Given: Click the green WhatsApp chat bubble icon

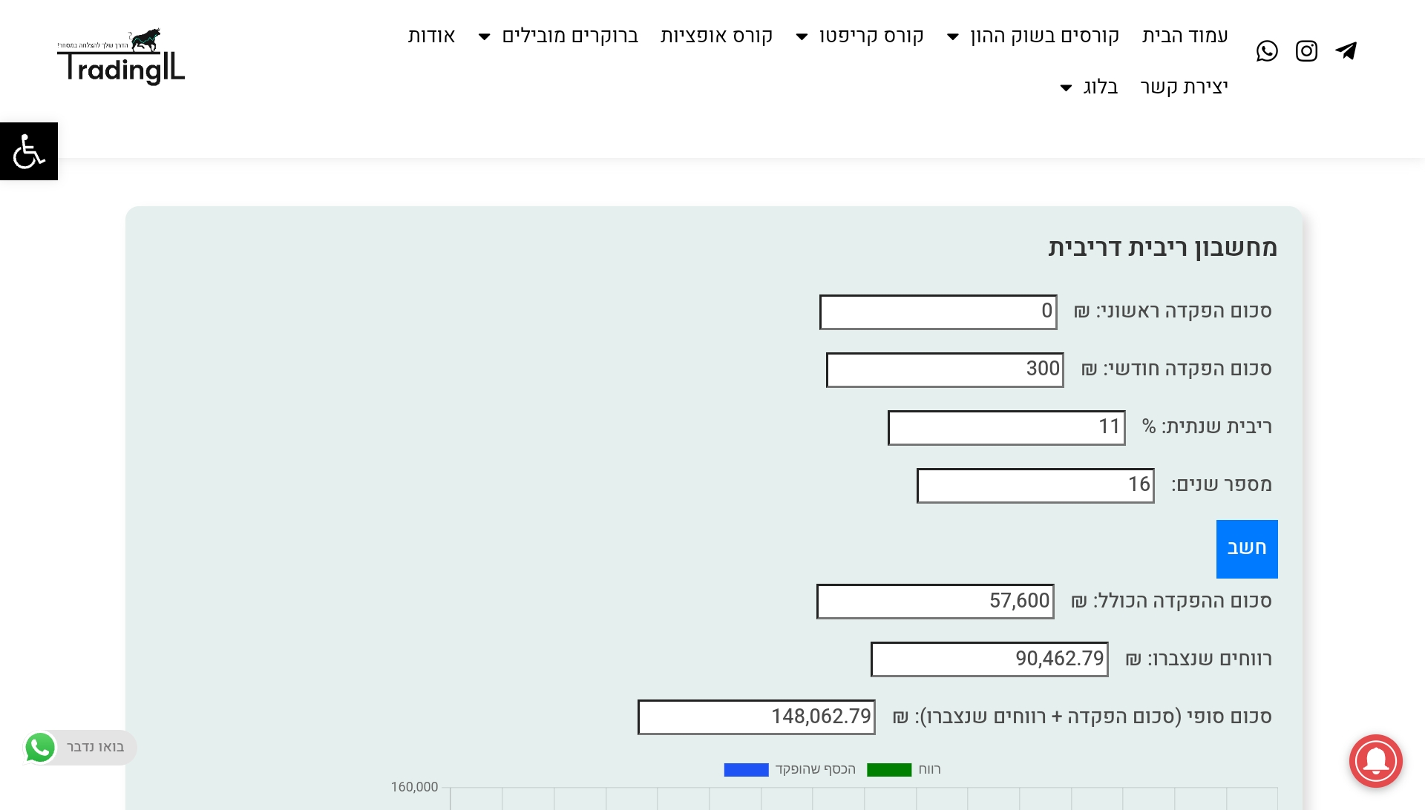Looking at the screenshot, I should (40, 747).
